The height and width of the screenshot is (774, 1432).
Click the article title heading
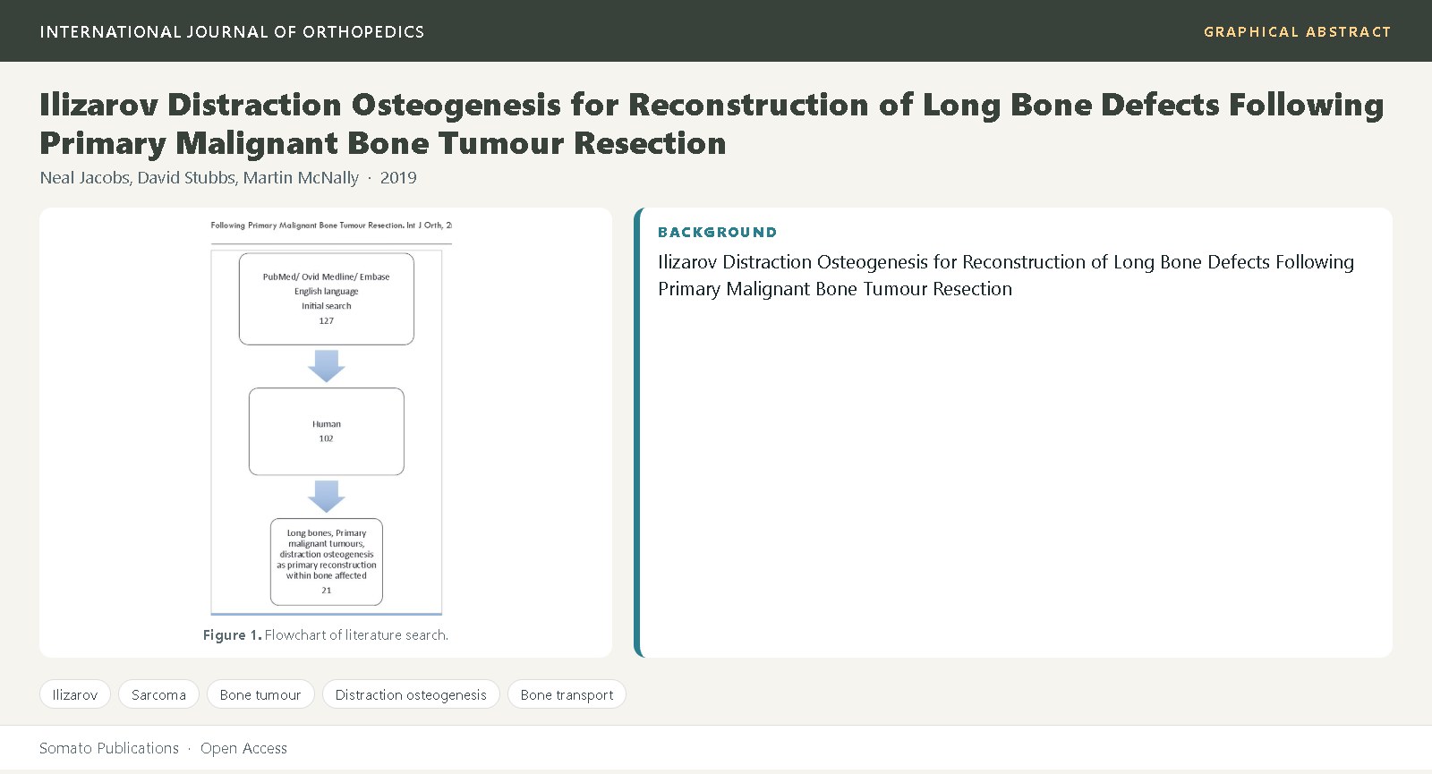[712, 123]
